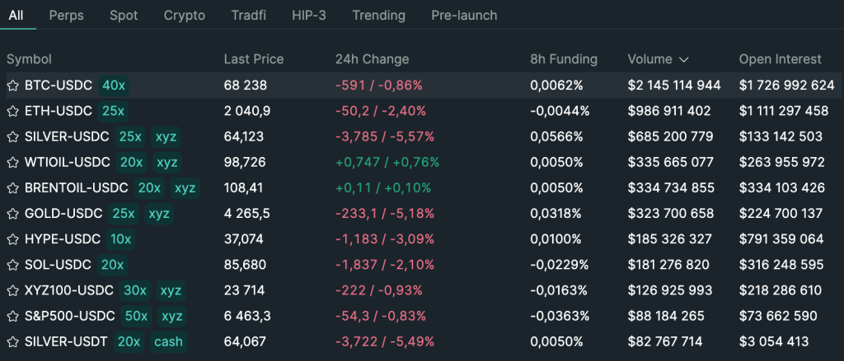Screen dimensions: 844x361
Task: Click the star next to WTIOIL-USDC
Action: [x=12, y=162]
